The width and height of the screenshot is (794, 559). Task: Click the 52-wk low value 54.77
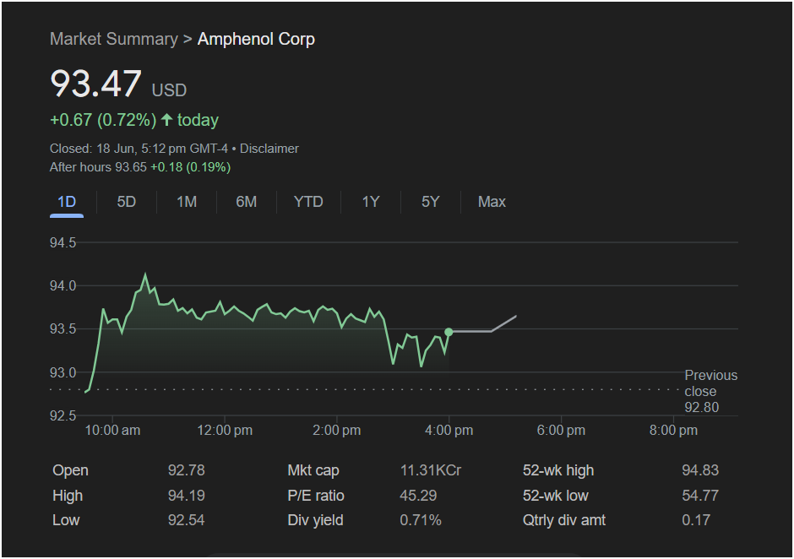click(x=699, y=495)
